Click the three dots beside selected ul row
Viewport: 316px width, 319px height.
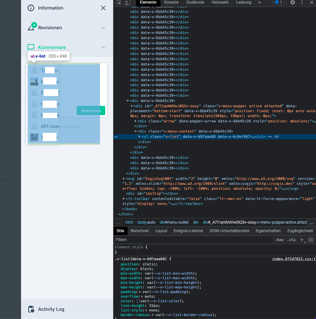[x=116, y=137]
